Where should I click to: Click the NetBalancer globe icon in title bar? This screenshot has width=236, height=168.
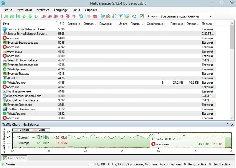coord(3,3)
